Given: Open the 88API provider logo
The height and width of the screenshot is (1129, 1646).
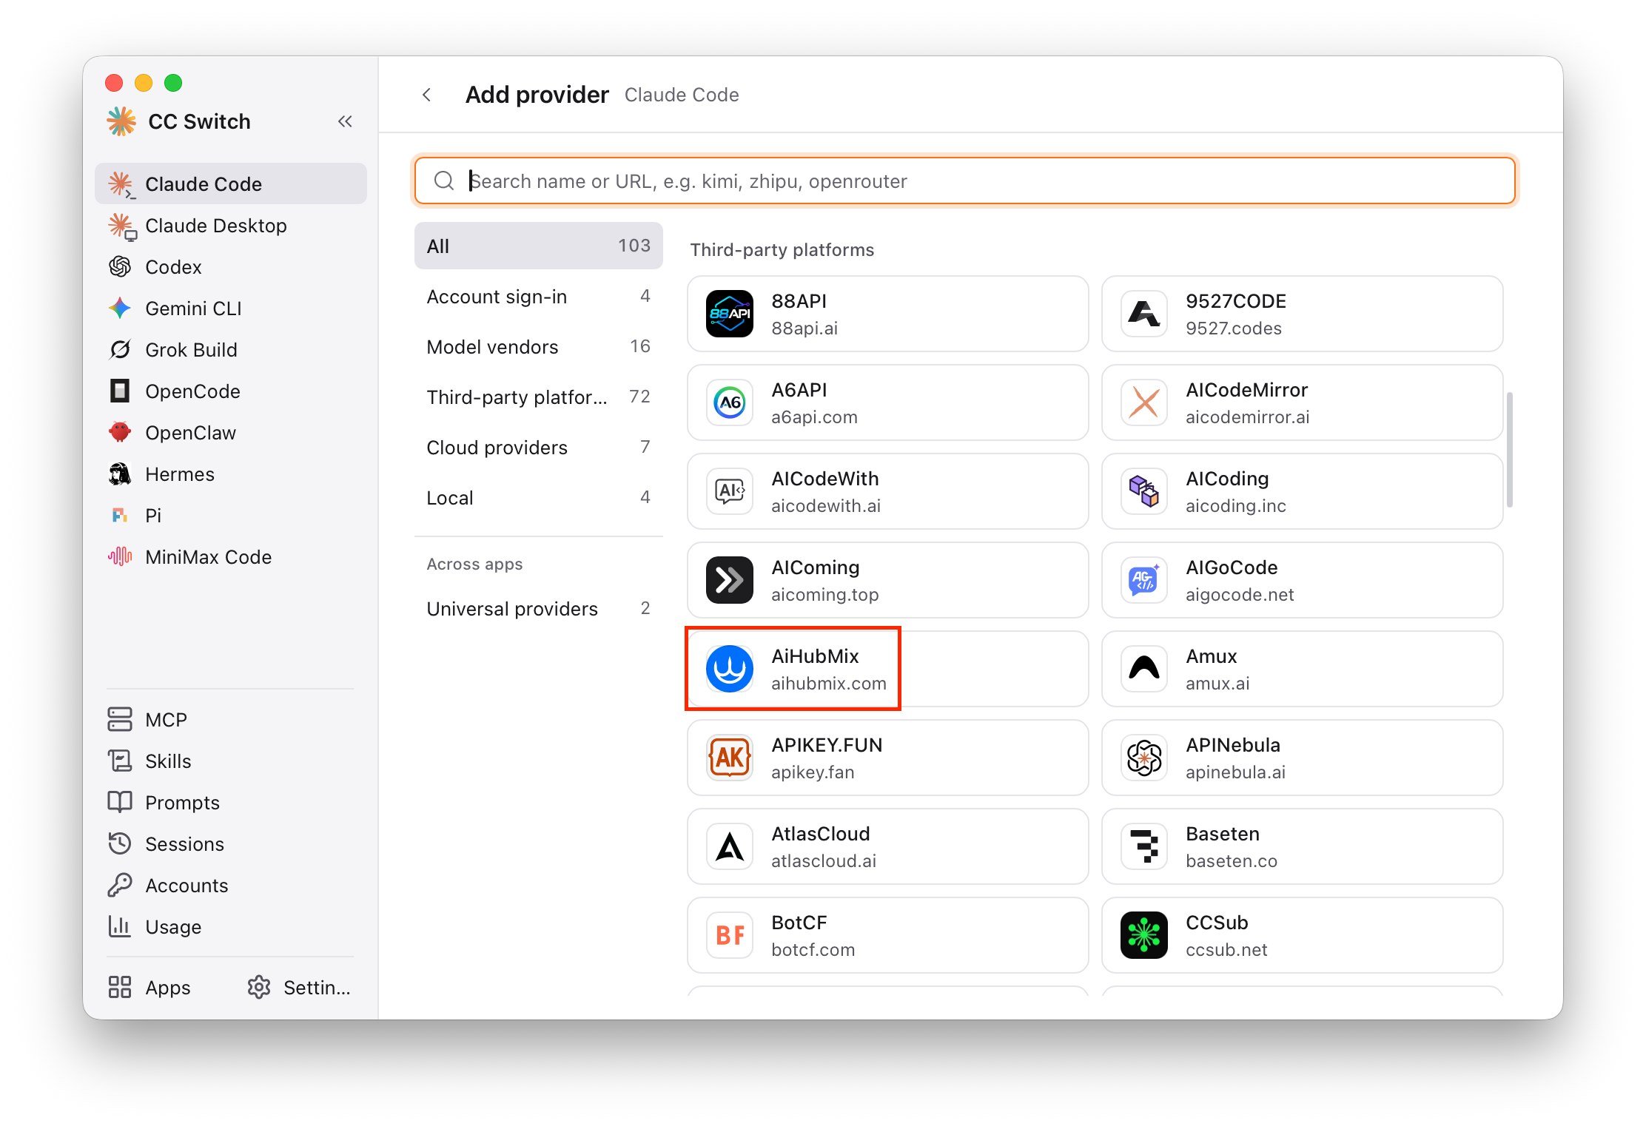Looking at the screenshot, I should [x=730, y=314].
